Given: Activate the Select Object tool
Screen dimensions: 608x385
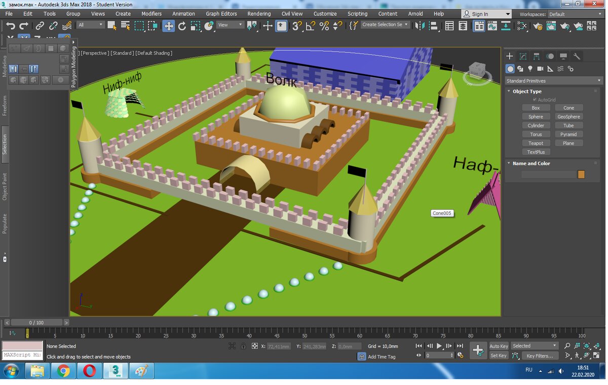Looking at the screenshot, I should pos(112,26).
